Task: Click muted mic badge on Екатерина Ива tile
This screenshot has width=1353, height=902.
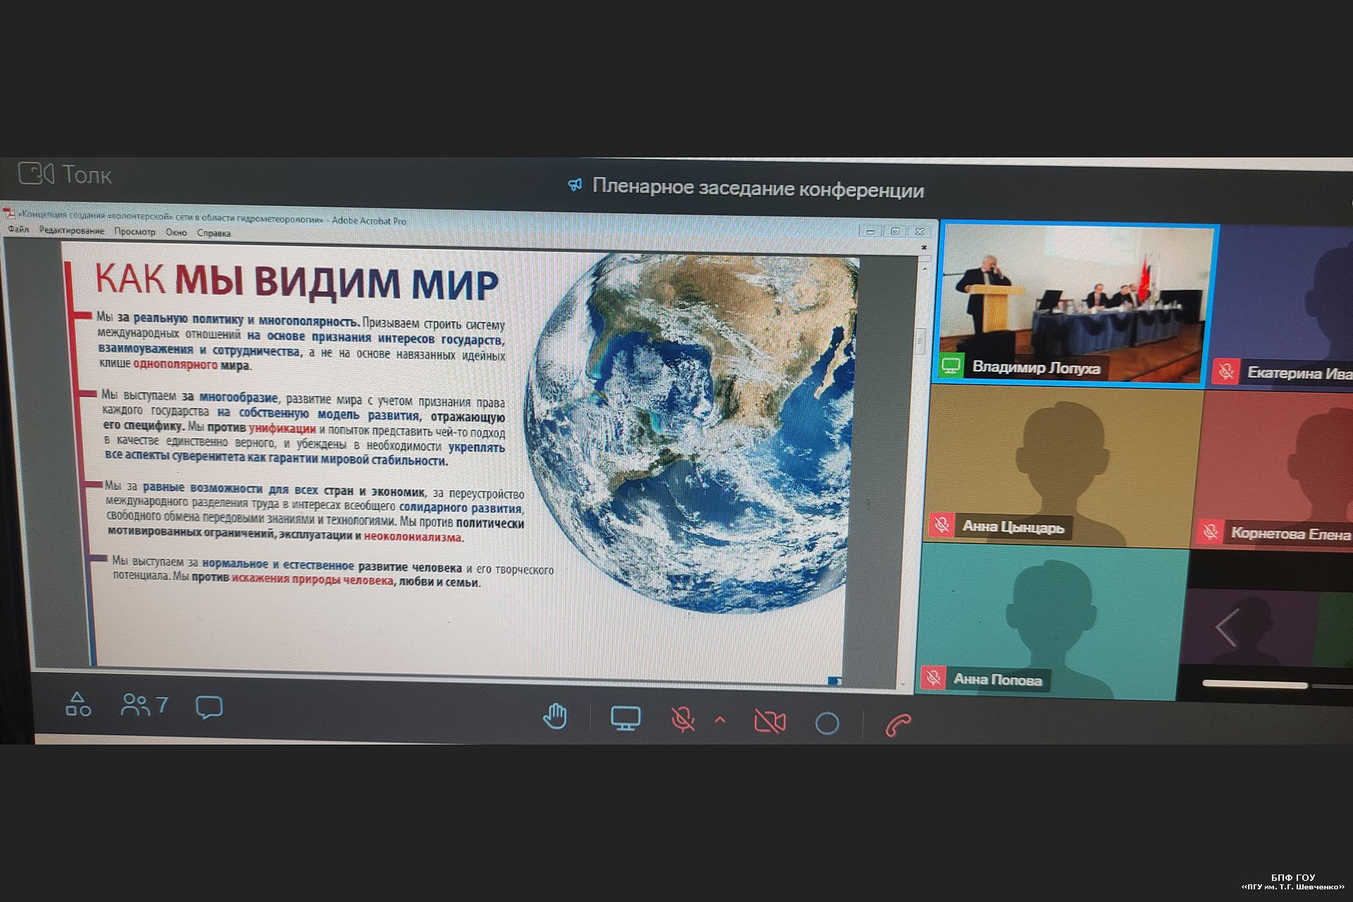Action: pyautogui.click(x=1226, y=371)
